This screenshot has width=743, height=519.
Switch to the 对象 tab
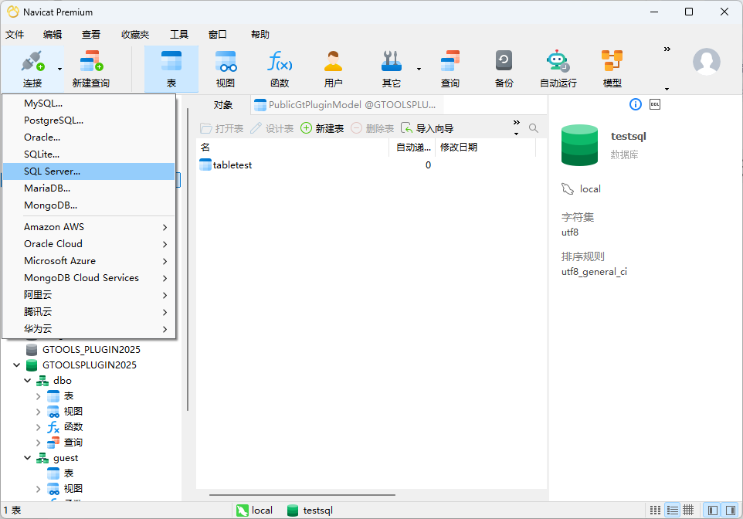coord(222,105)
